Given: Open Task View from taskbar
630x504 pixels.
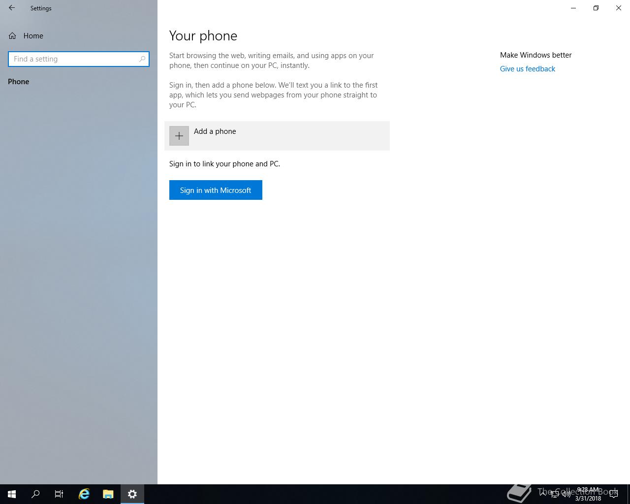Looking at the screenshot, I should [x=59, y=494].
